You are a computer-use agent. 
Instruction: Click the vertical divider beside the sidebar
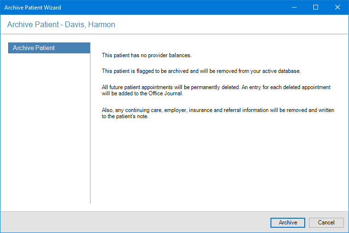click(x=90, y=129)
